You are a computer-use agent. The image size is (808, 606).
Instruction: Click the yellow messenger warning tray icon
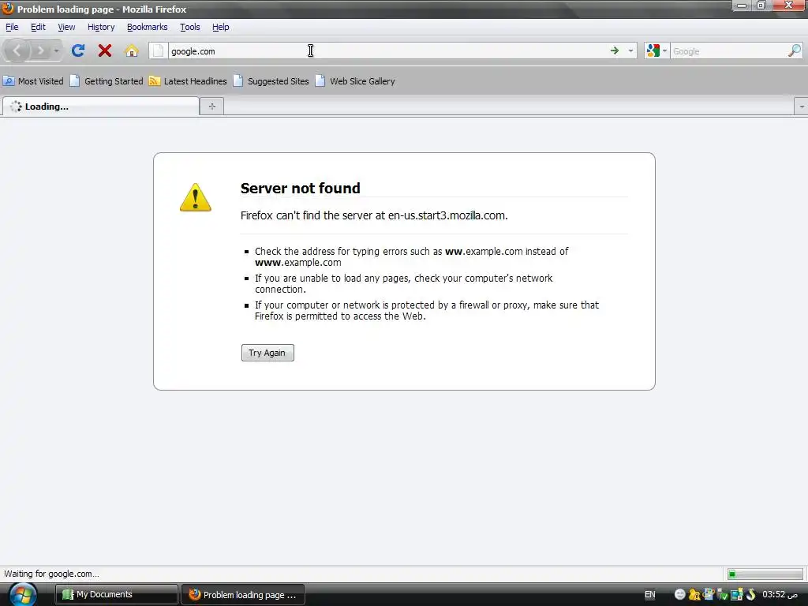point(694,594)
